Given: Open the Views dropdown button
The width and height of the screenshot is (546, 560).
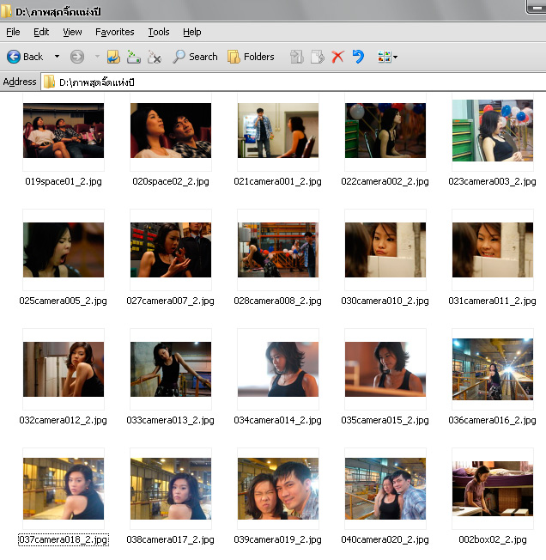Looking at the screenshot, I should tap(387, 57).
